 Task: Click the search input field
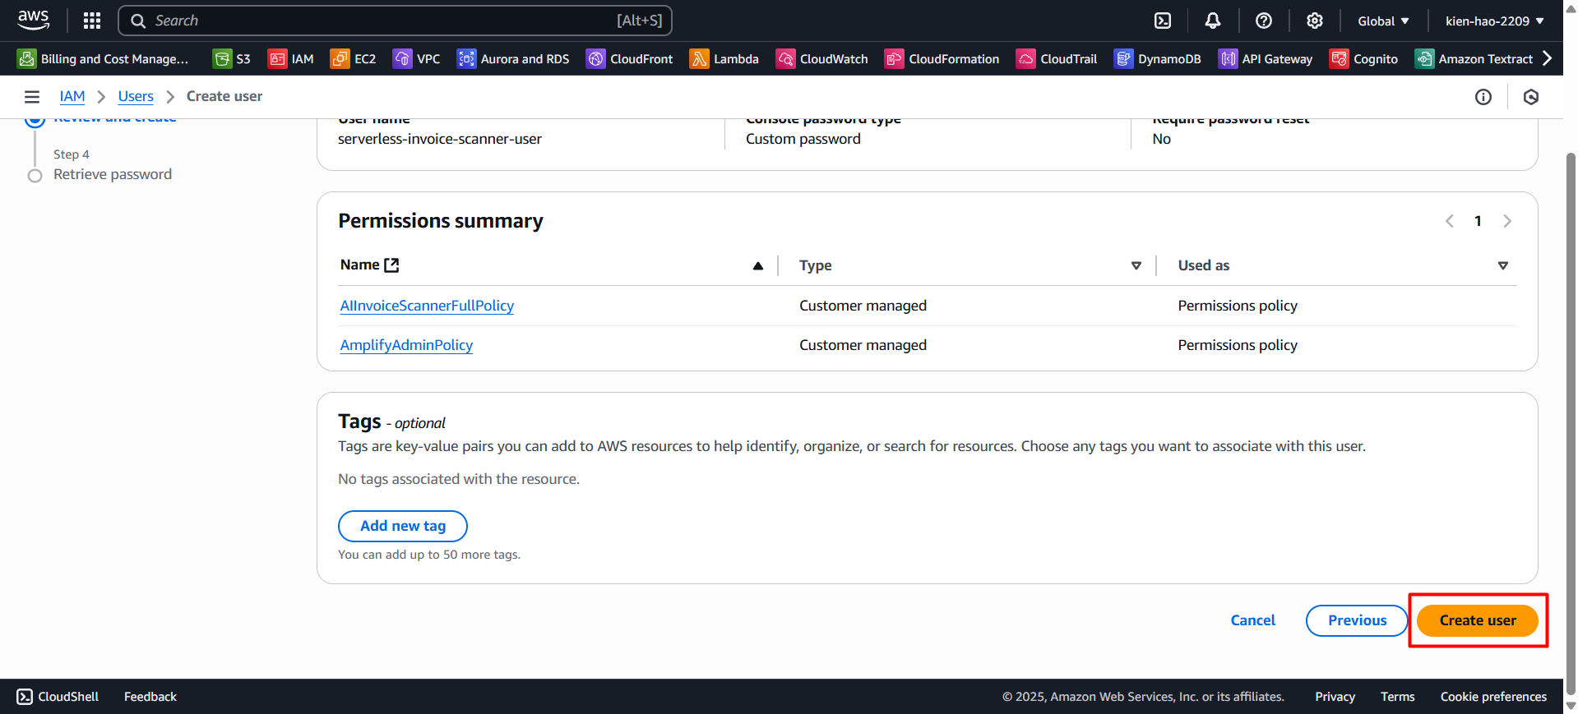point(396,21)
